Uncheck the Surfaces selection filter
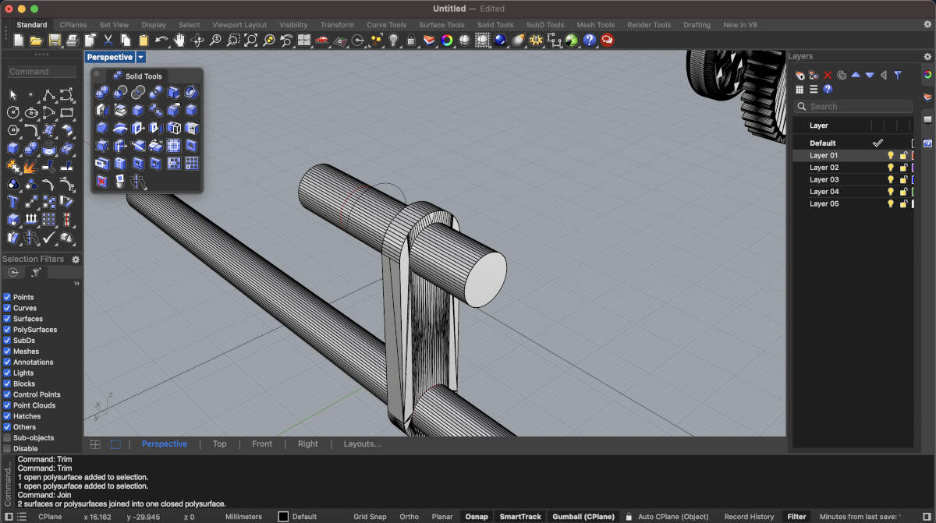 pos(7,319)
